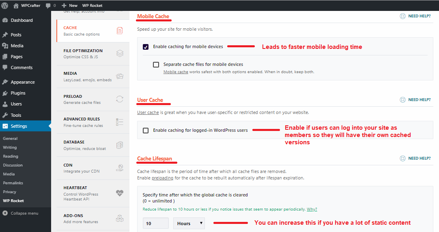Screen dimensions: 439x232
Task: Click the Appearance paintbrush icon
Action: tap(5, 82)
